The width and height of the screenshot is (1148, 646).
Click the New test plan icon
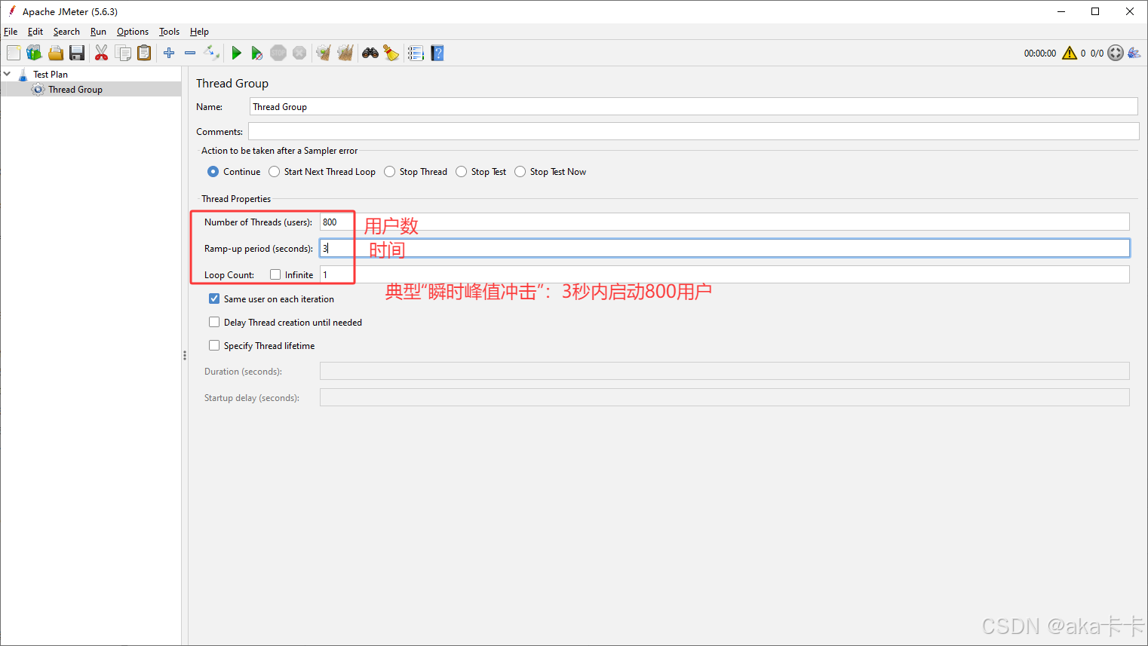click(14, 53)
